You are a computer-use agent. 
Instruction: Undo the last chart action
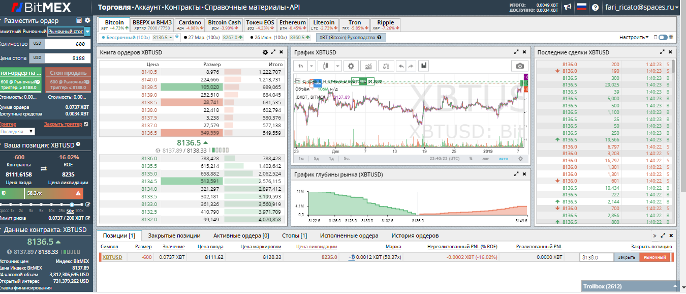(x=400, y=66)
